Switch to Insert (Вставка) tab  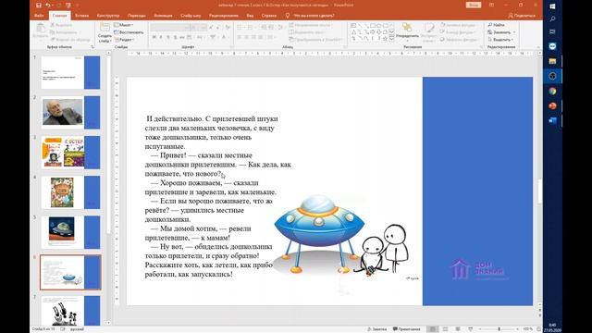pyautogui.click(x=81, y=16)
